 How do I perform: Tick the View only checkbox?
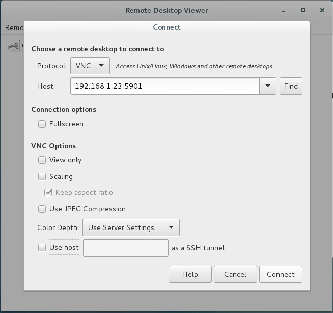click(42, 160)
